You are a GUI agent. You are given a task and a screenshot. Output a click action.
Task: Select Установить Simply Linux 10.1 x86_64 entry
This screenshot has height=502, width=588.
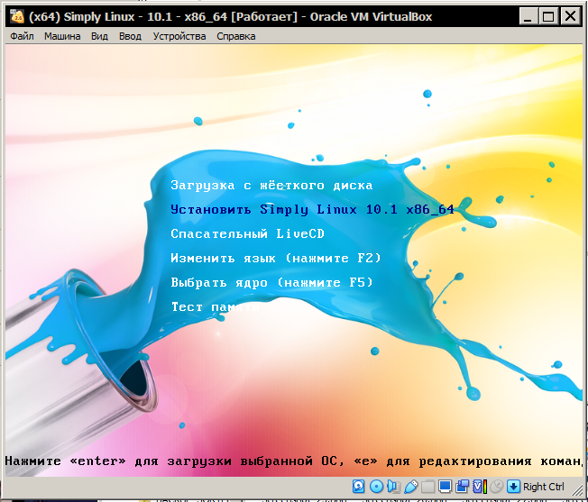312,209
